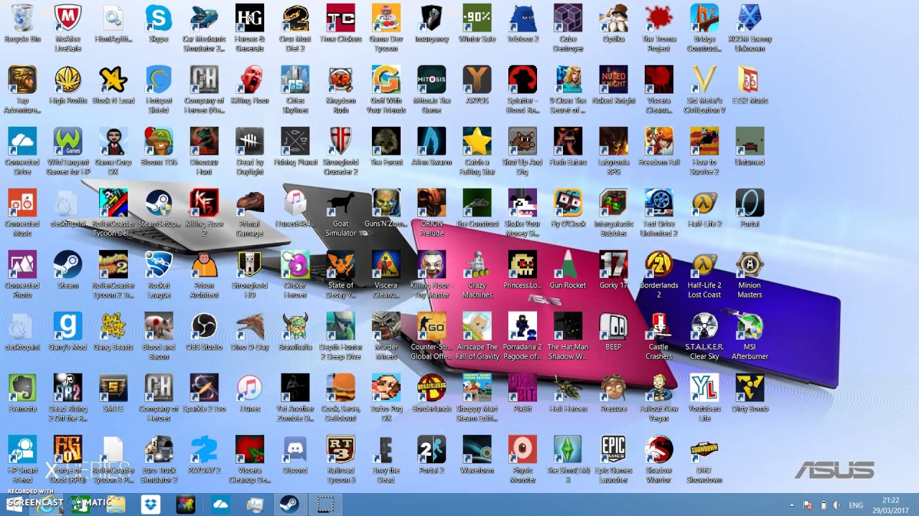The height and width of the screenshot is (516, 919).
Task: Select the Gun Rocket shortcut
Action: pyautogui.click(x=568, y=270)
